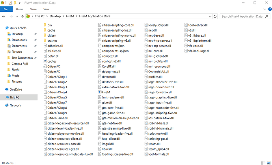
Task: Switch to details view
Action: click(x=263, y=163)
